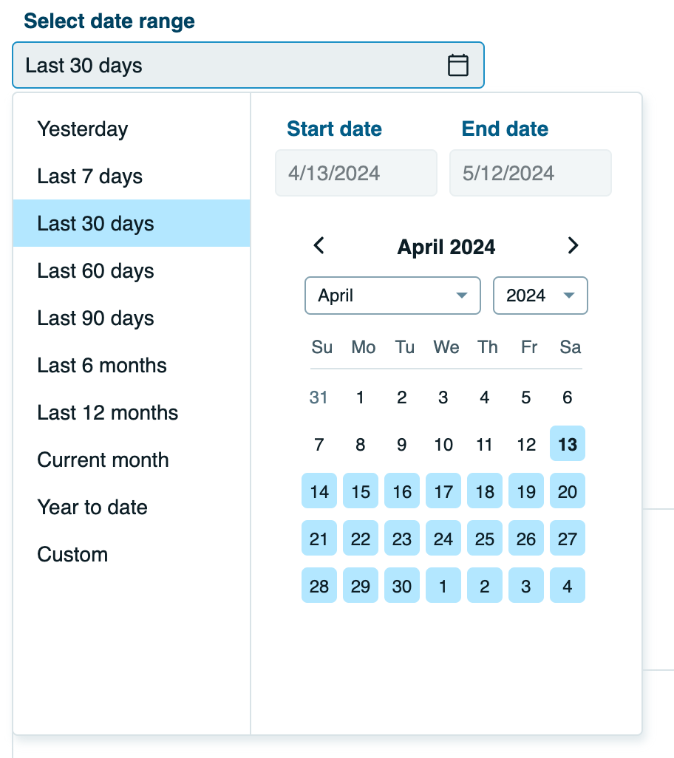Select April 13 on the calendar
Screen dimensions: 674x758
click(x=567, y=444)
